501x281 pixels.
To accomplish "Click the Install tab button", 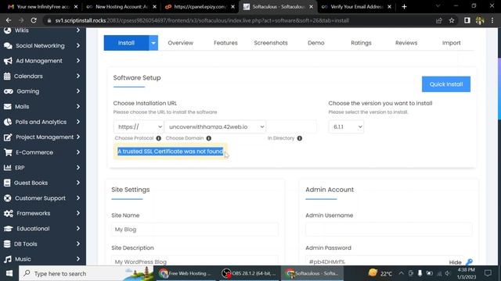I will 126,43.
